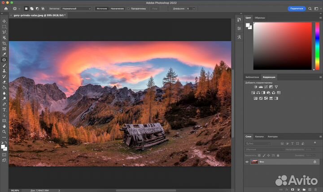This screenshot has width=323, height=192.
Task: Select the Eraser tool
Action: pyautogui.click(x=4, y=82)
